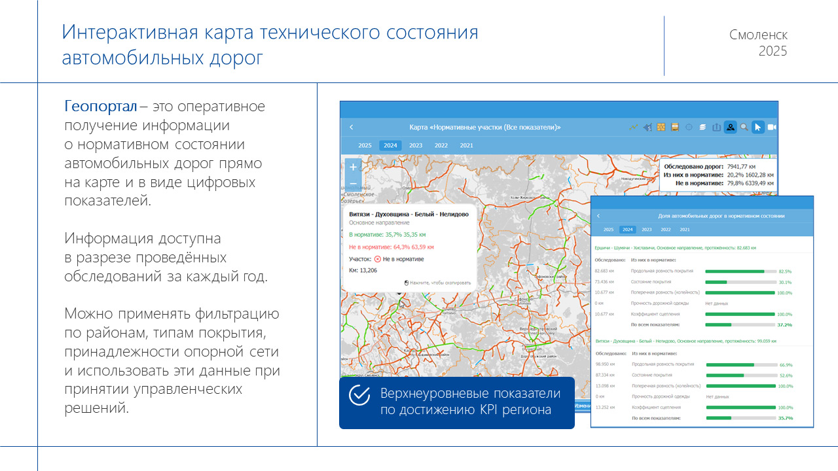
Task: Select 2024 tab in road share panel
Action: (628, 230)
